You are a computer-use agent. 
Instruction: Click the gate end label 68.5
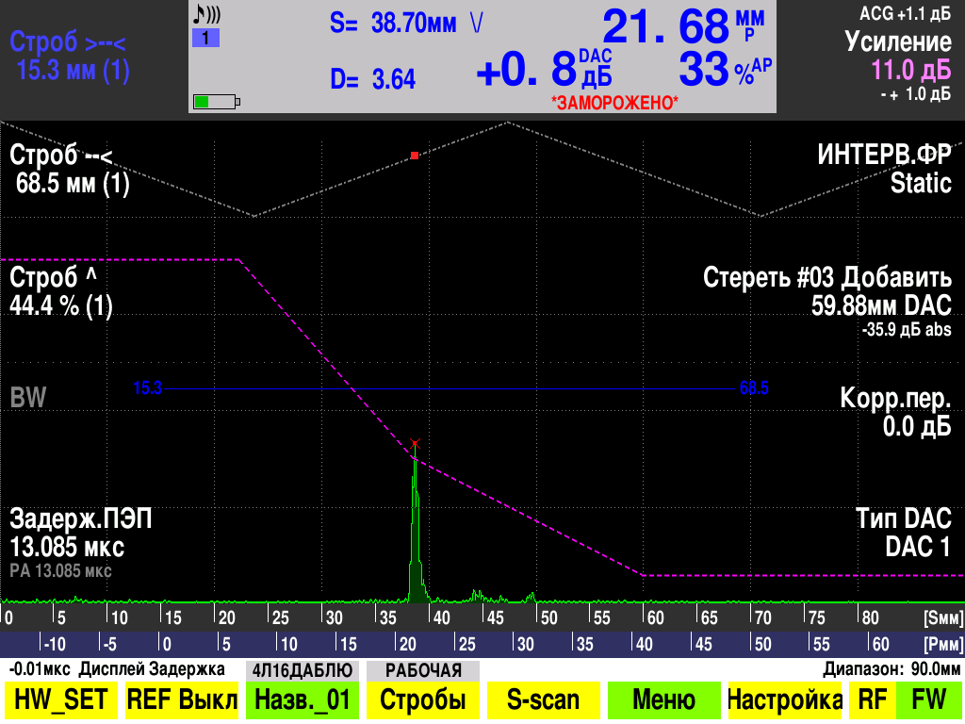click(x=754, y=387)
